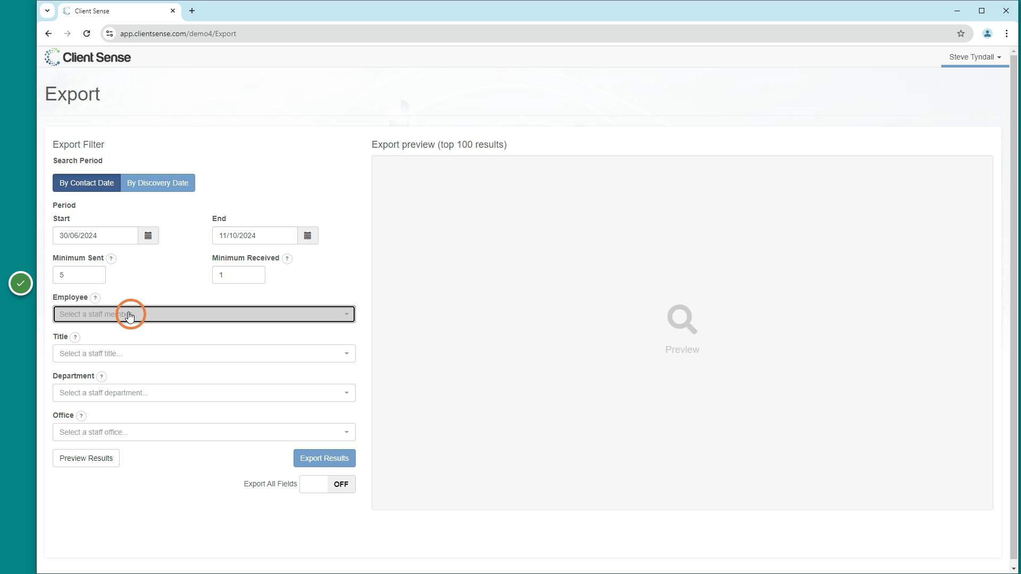Open the Chrome three-dot menu
1021x574 pixels.
pyautogui.click(x=1007, y=33)
